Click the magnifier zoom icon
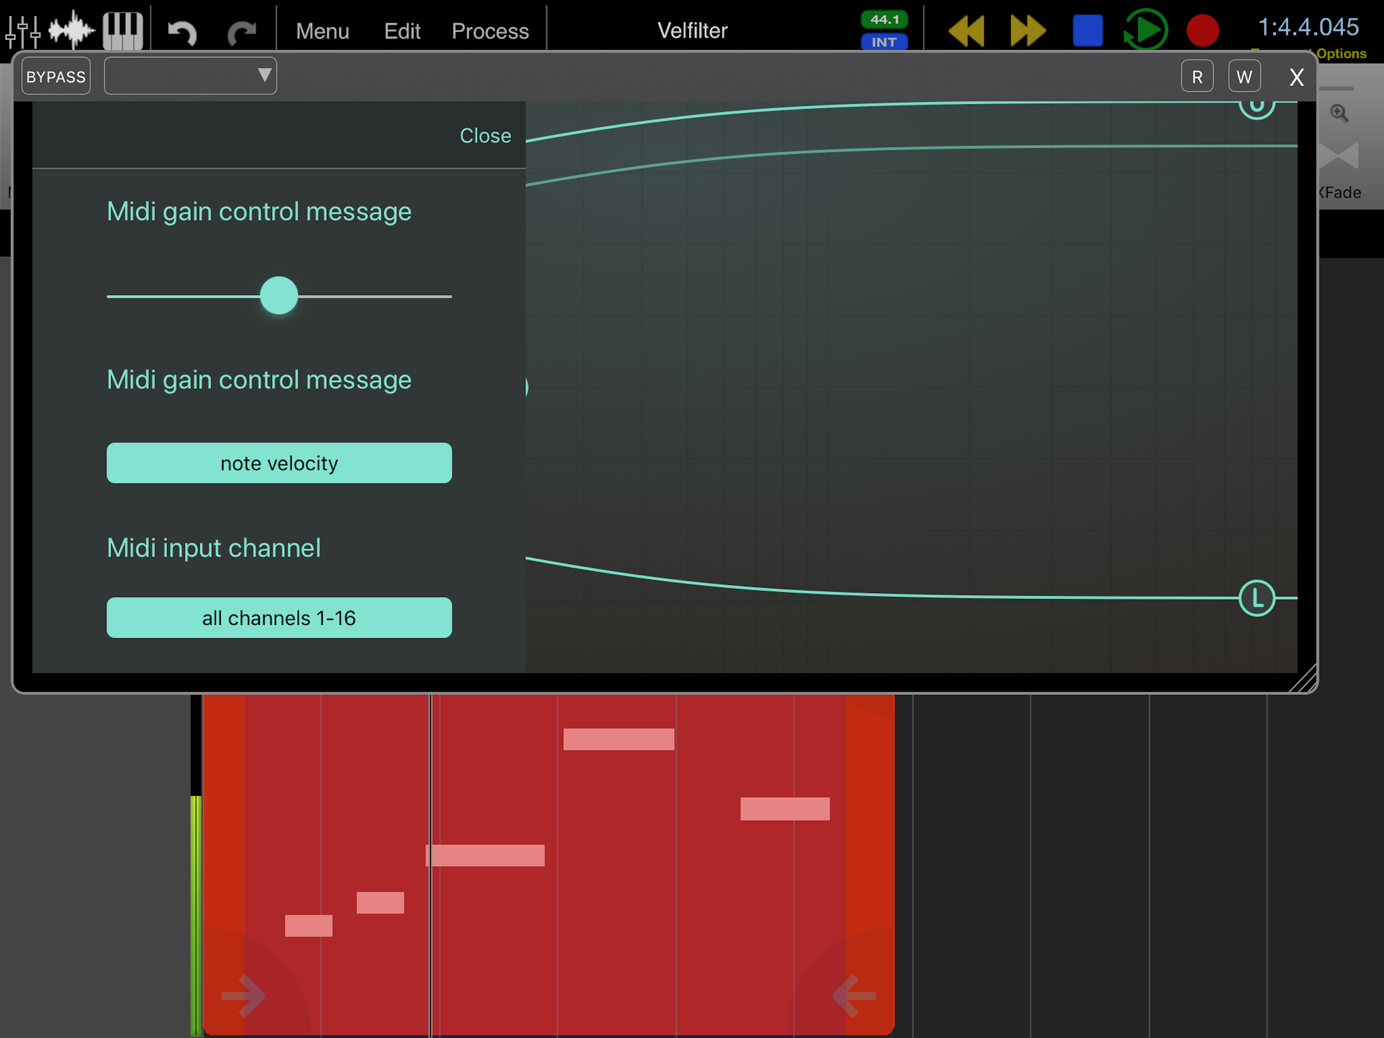1384x1038 pixels. click(x=1339, y=114)
